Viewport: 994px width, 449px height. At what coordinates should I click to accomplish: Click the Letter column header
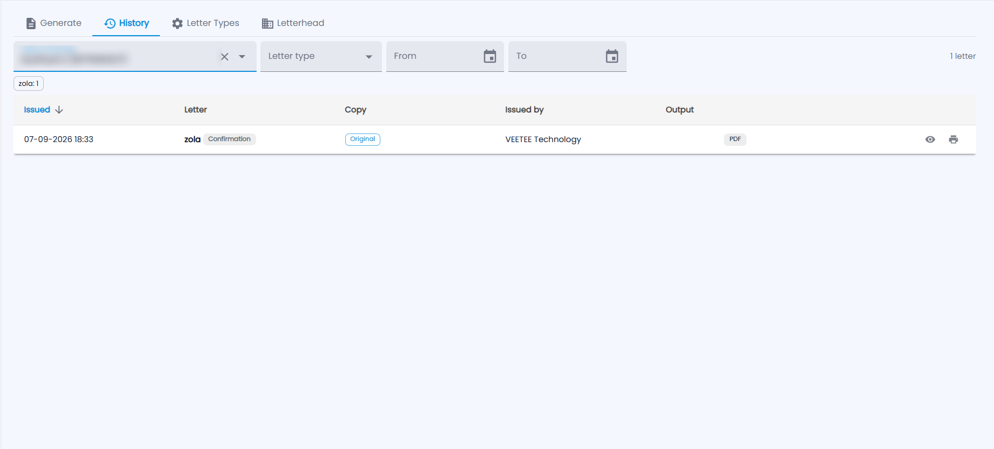pyautogui.click(x=196, y=110)
